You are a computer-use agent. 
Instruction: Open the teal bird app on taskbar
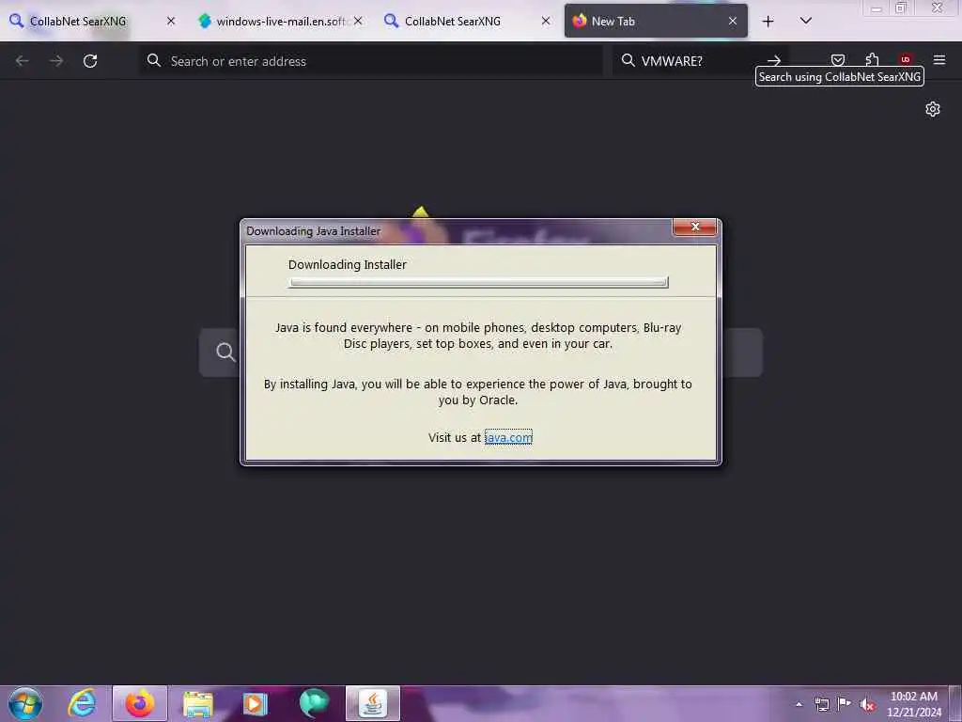coord(314,703)
